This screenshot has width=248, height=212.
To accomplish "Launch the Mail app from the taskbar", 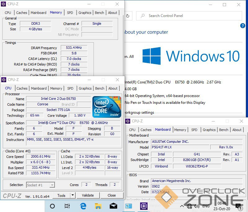I will (113, 206).
